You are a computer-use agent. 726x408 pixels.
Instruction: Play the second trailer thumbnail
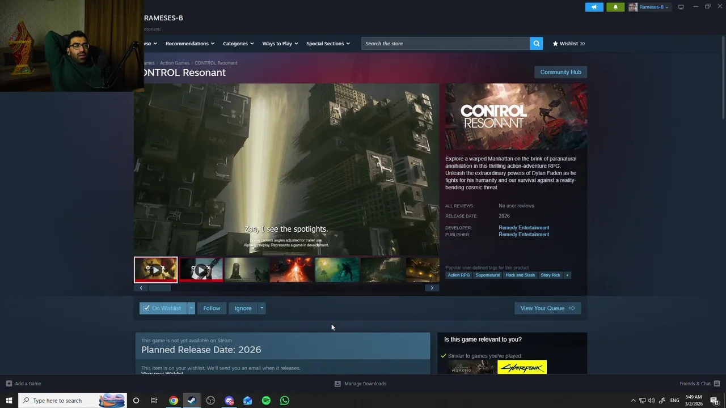click(201, 270)
